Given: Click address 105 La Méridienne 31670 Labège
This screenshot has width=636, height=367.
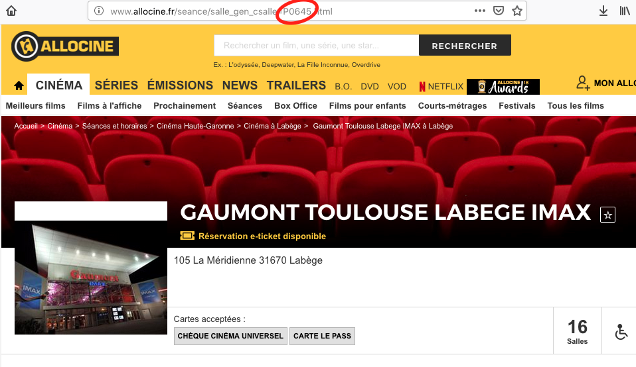Looking at the screenshot, I should [x=248, y=260].
